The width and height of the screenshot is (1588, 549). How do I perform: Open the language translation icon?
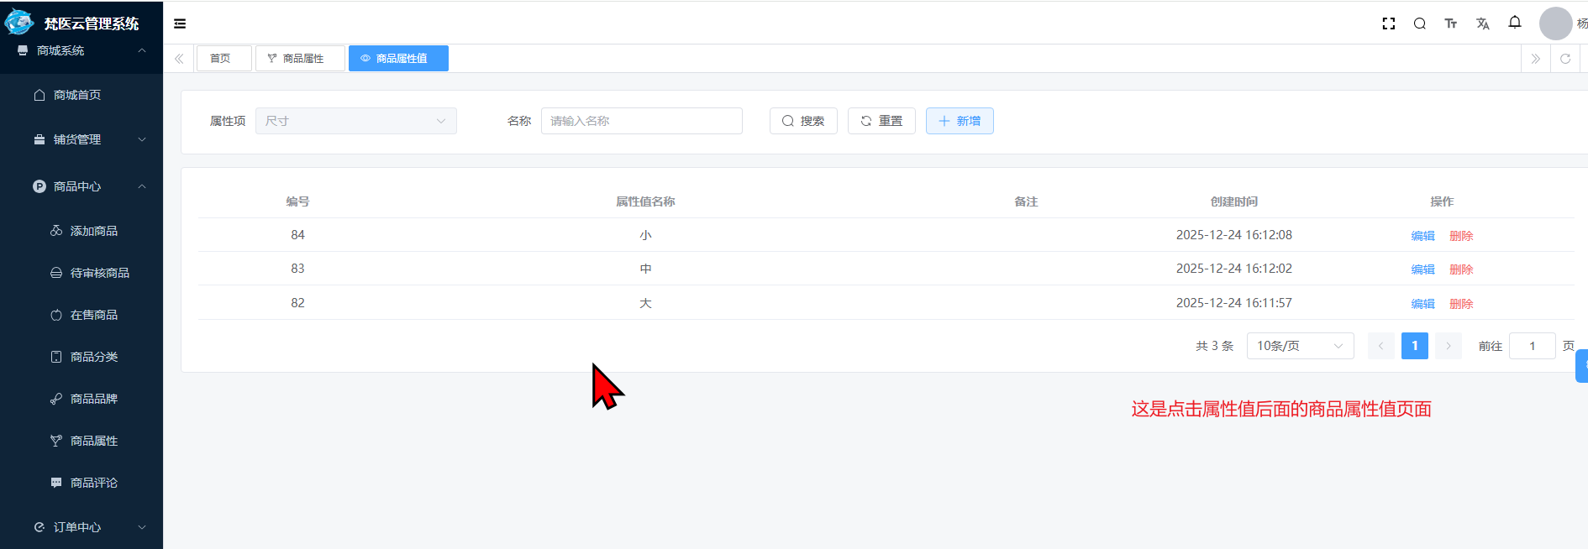point(1483,24)
